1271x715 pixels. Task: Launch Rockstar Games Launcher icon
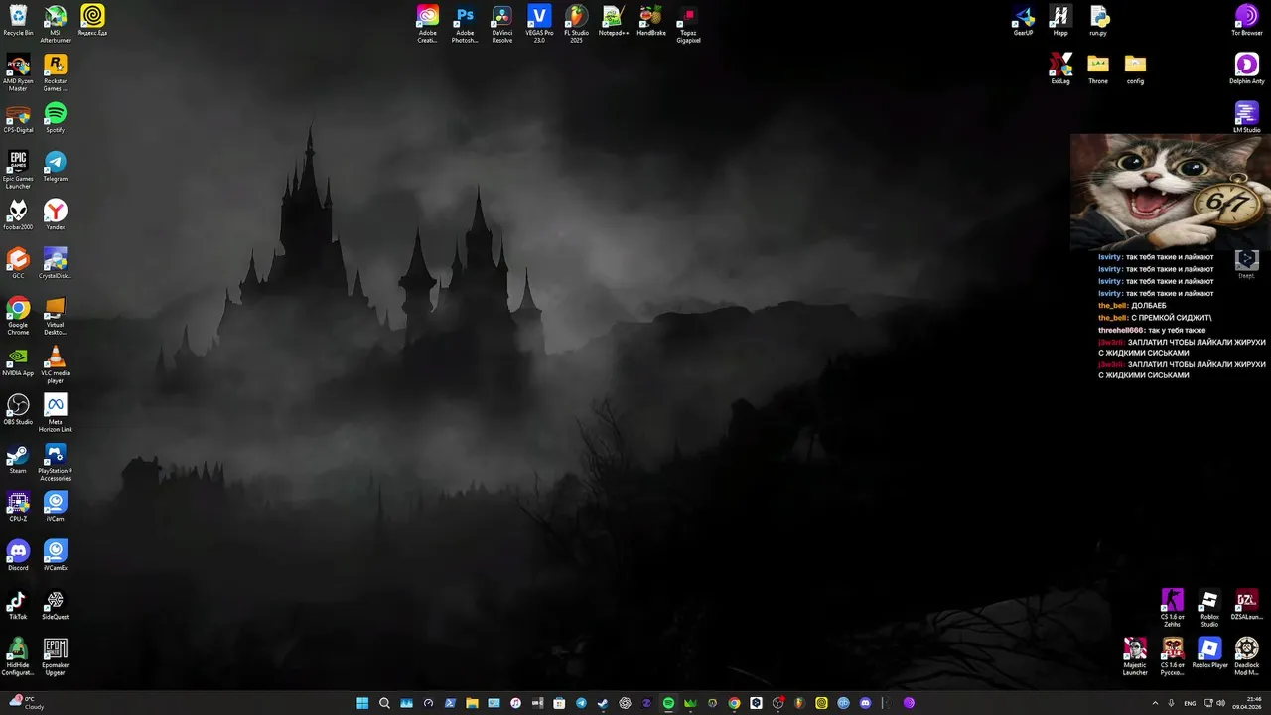56,72
